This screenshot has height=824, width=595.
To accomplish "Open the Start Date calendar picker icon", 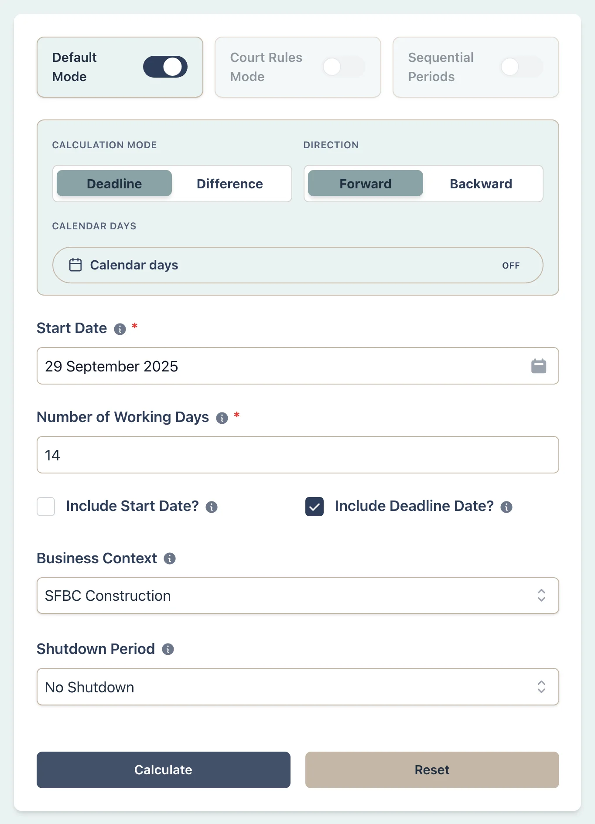I will point(539,366).
